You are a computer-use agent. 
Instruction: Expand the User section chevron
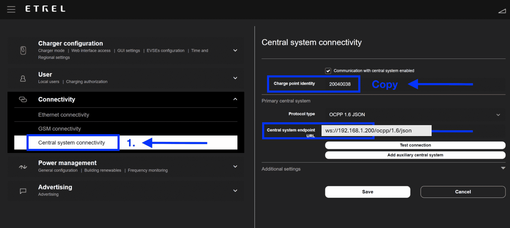point(235,78)
